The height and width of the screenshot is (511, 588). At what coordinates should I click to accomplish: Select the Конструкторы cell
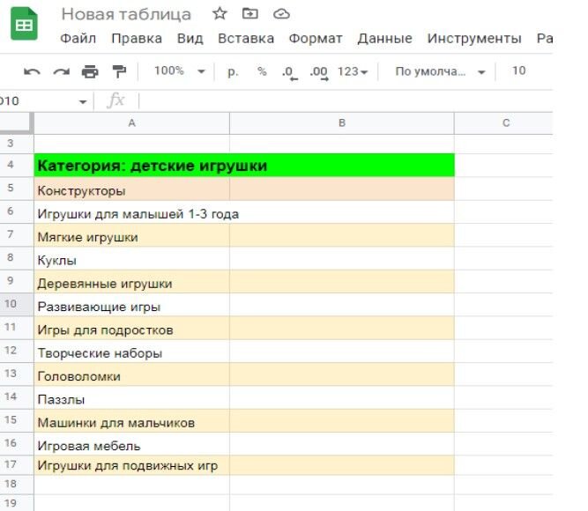click(131, 189)
